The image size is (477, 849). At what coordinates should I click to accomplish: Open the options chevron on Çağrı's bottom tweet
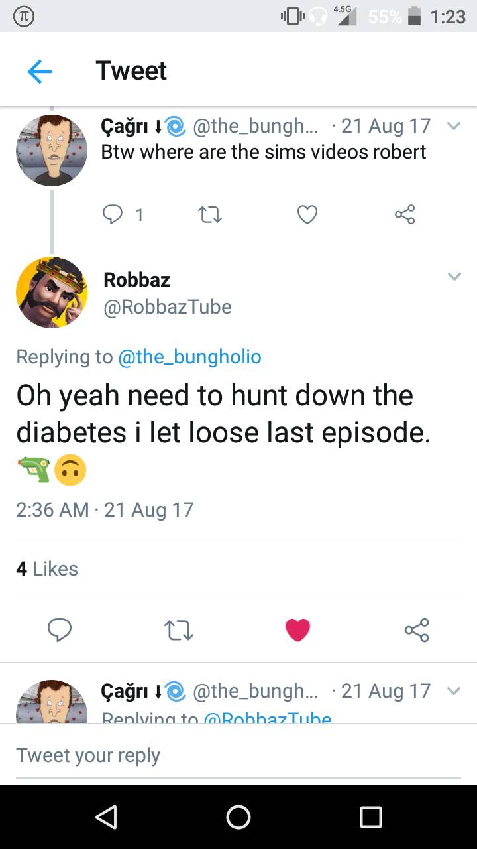pyautogui.click(x=454, y=690)
